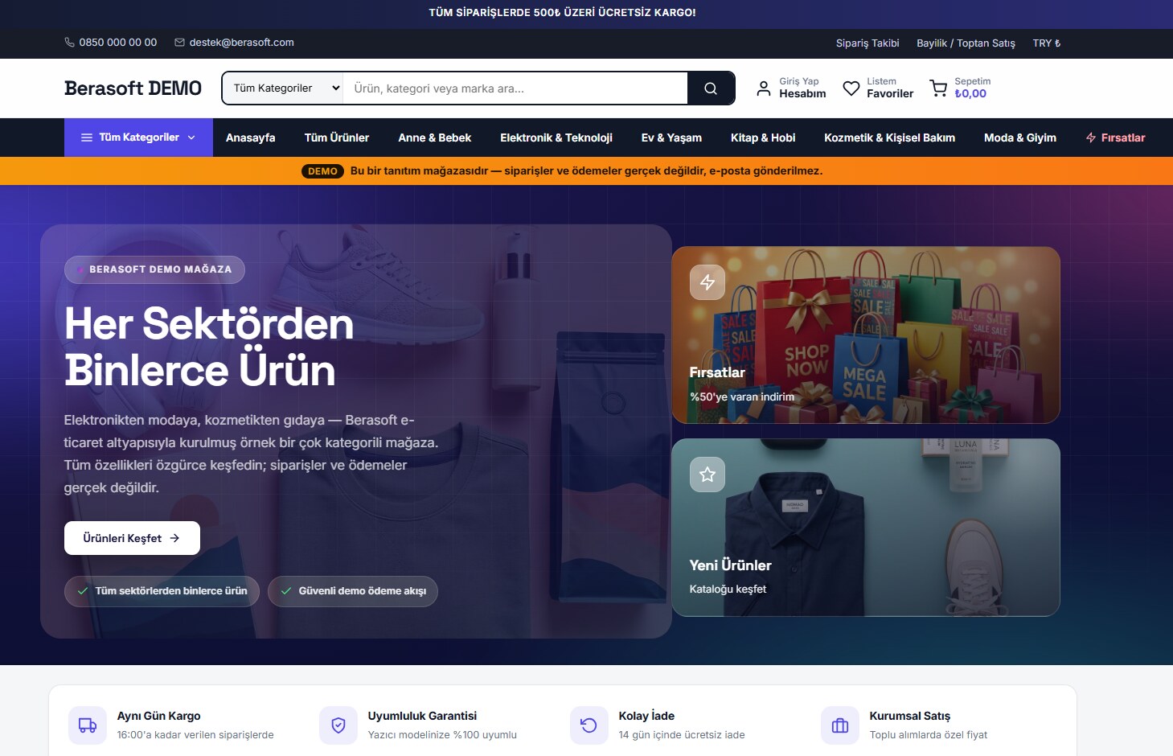Click the Ürünleri Keşfet button

click(x=132, y=538)
